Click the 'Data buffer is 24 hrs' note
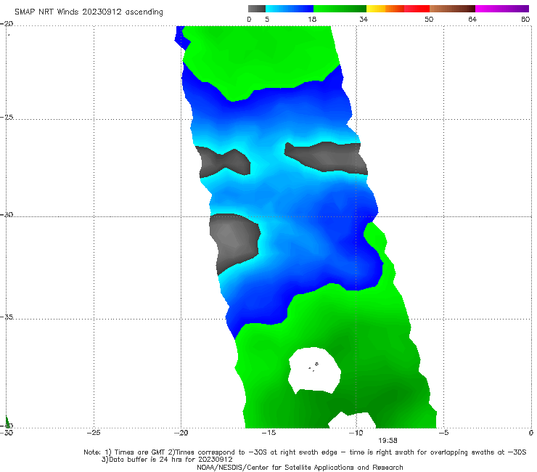Viewport: 537px width, 472px height. [x=167, y=460]
